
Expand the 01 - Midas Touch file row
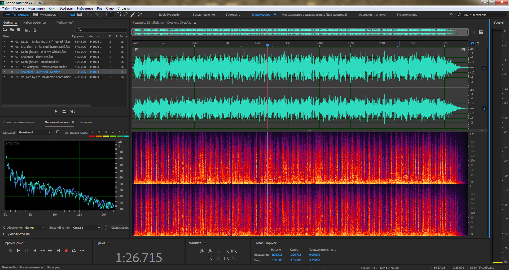click(x=4, y=41)
